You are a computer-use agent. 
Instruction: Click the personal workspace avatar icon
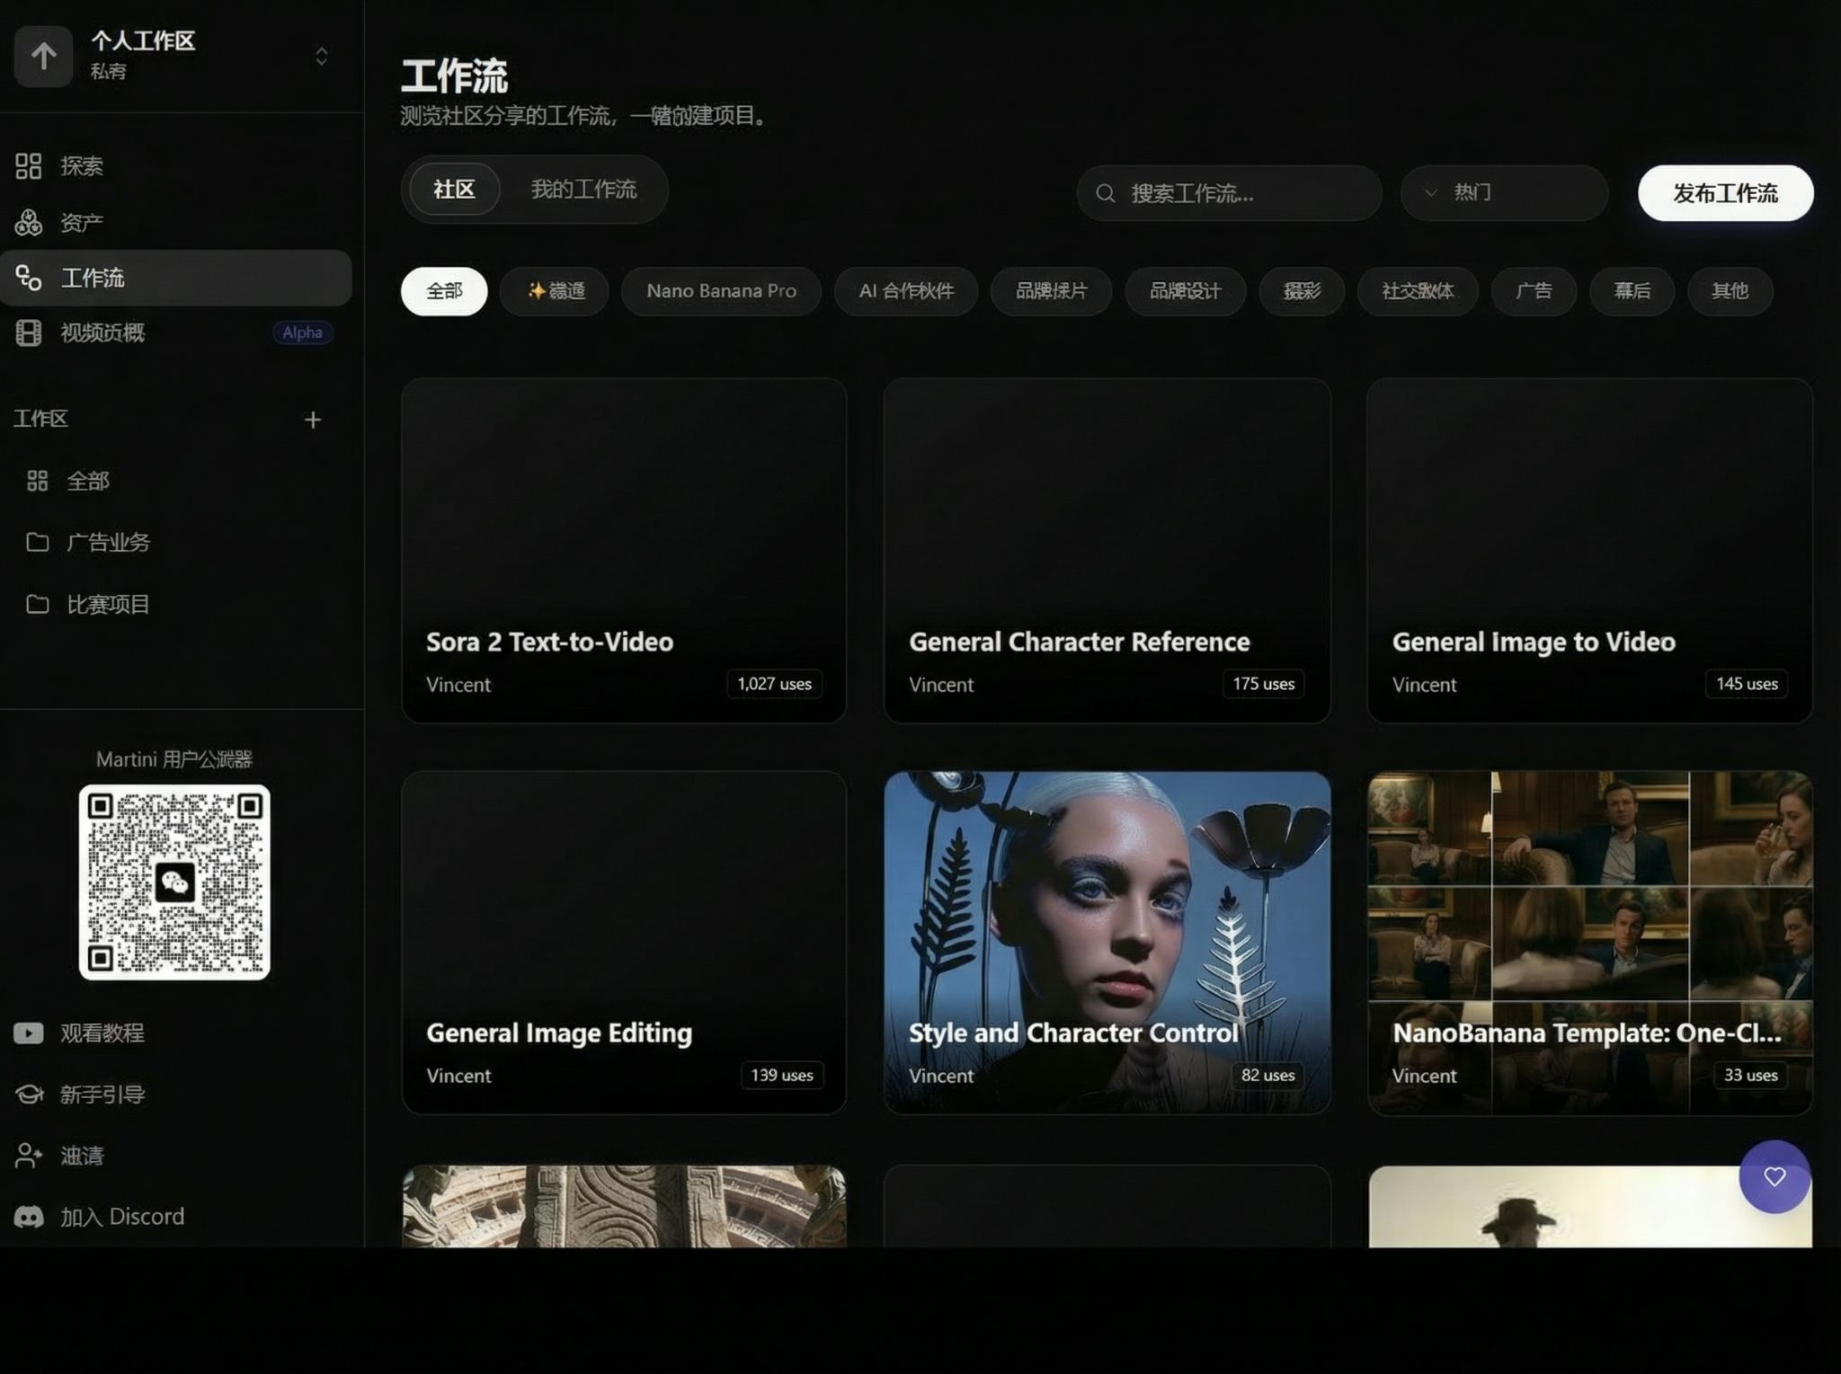[42, 57]
